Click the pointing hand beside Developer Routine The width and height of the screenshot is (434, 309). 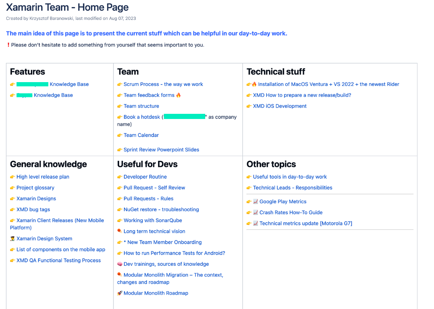tap(120, 177)
